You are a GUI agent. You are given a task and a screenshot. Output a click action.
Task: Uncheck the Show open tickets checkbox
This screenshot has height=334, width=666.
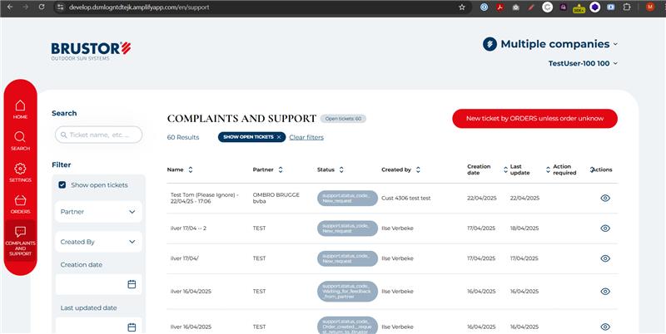point(62,184)
